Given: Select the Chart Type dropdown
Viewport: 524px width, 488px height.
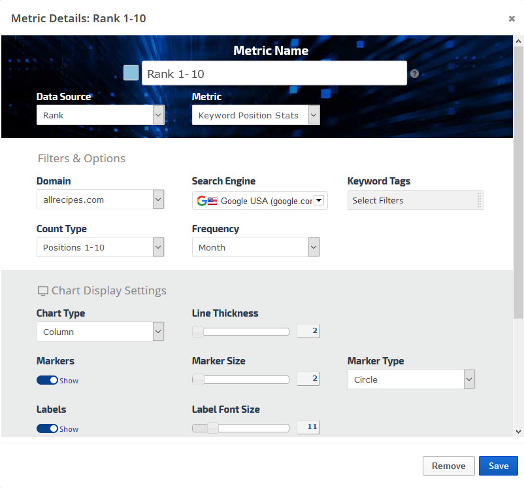Looking at the screenshot, I should [x=100, y=332].
